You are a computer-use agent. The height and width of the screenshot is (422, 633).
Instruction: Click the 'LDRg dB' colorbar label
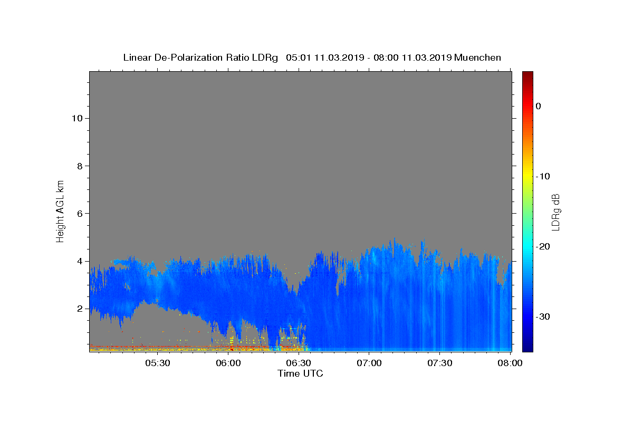(x=555, y=212)
